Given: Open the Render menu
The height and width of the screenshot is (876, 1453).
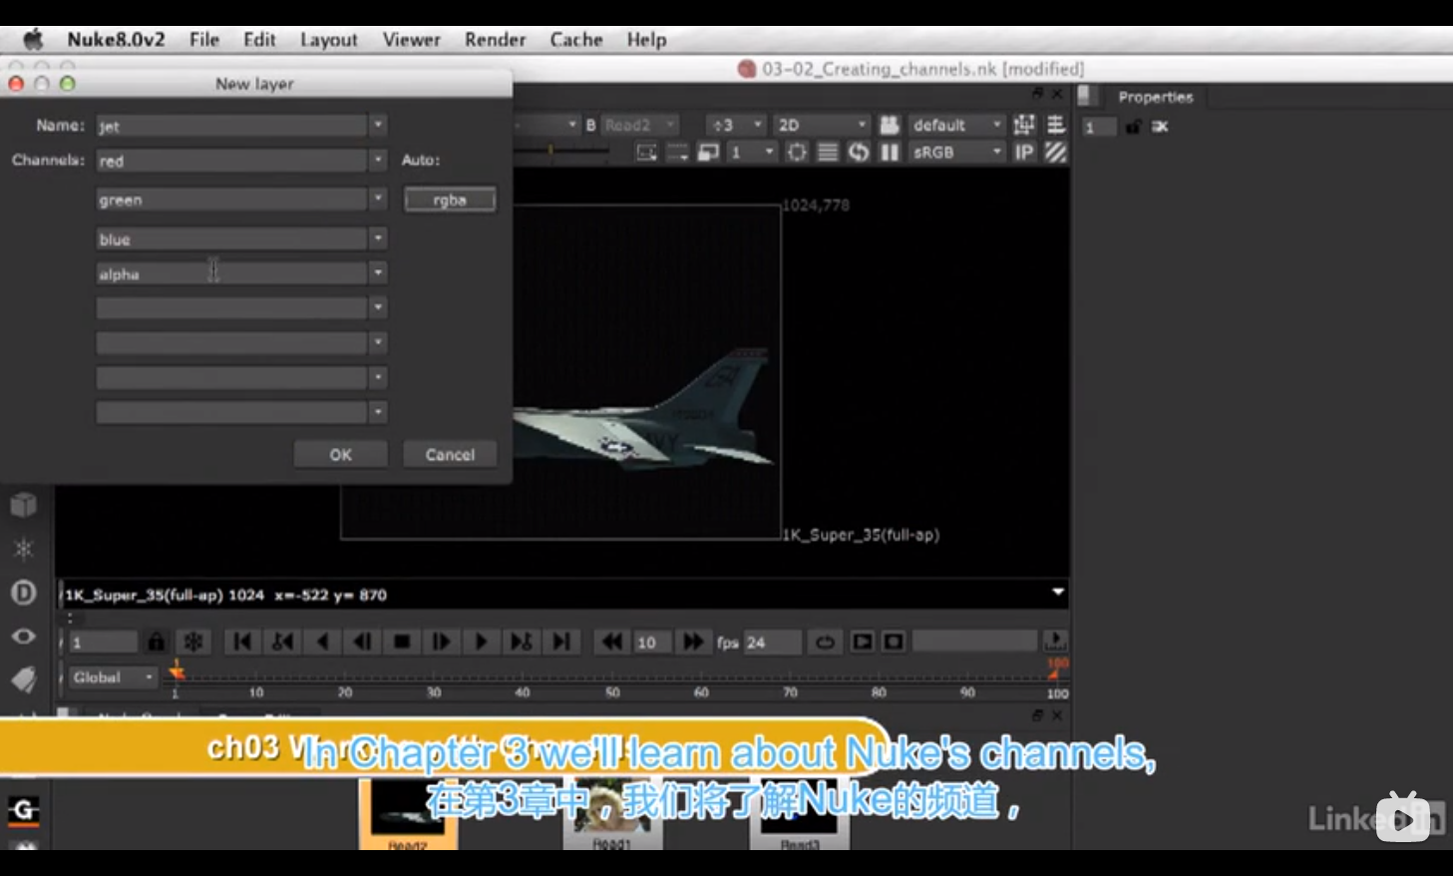Looking at the screenshot, I should point(495,40).
